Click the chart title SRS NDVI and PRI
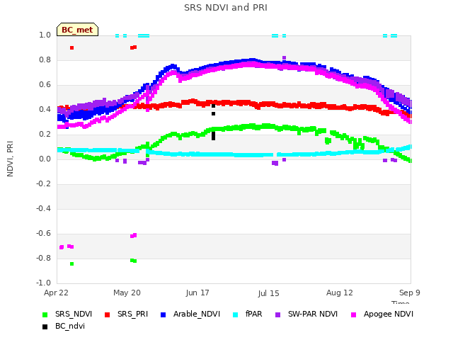This screenshot has height=340, width=453. [x=226, y=8]
